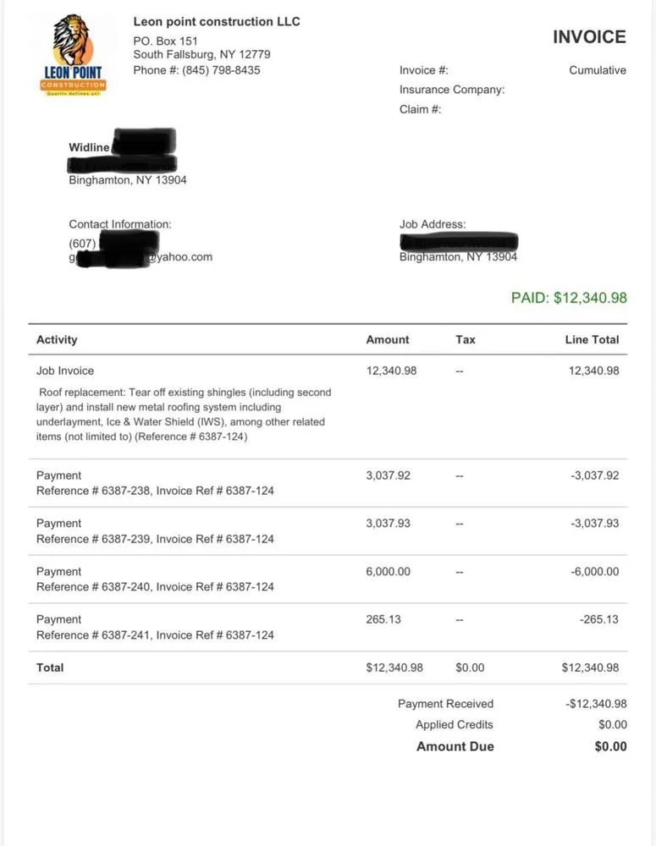
Task: Select the Line Total column header
Action: (592, 339)
